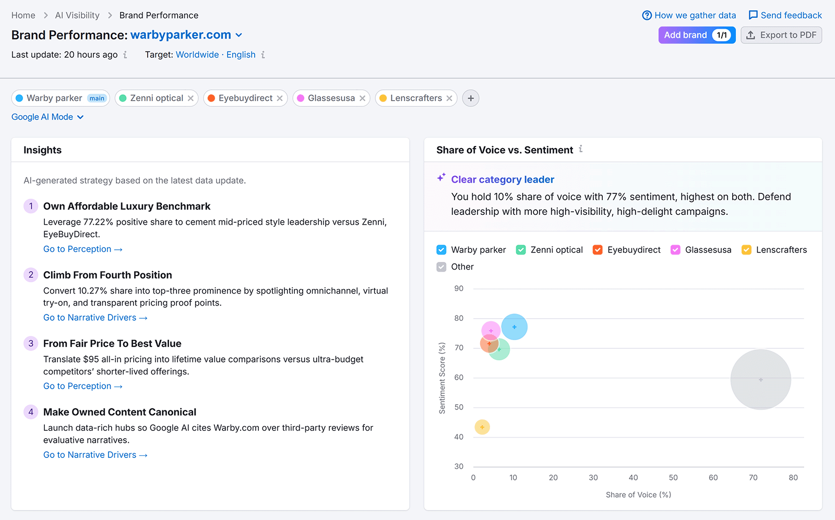Open the Share of Voice vs. Sentiment info icon

pyautogui.click(x=580, y=150)
